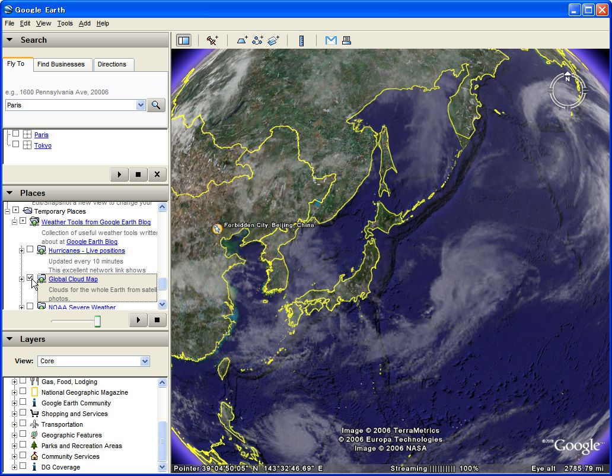Toggle the Weather Tools folder checkbox
The image size is (612, 476).
[23, 221]
